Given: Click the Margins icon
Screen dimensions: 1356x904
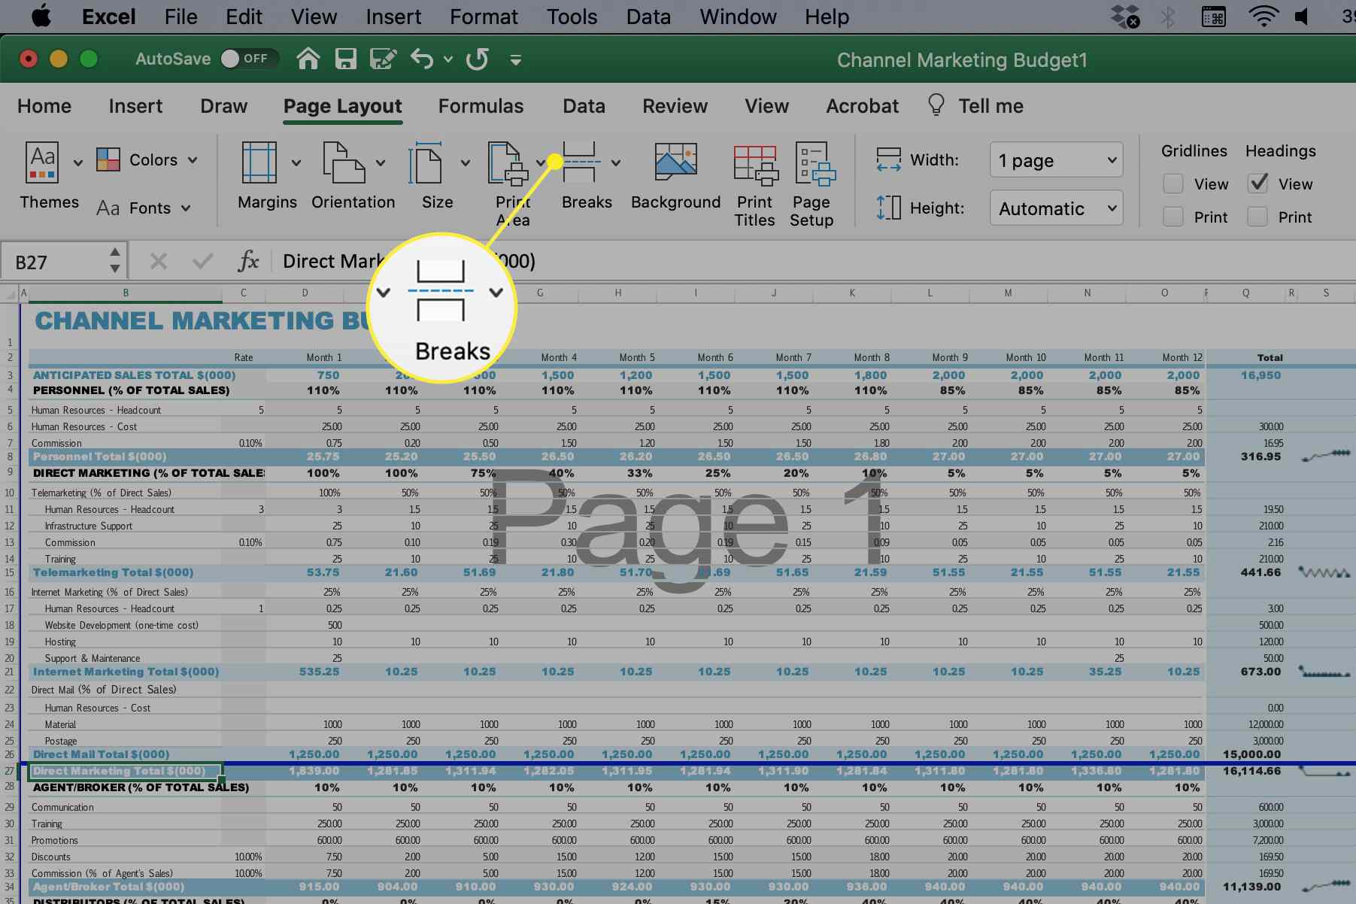Looking at the screenshot, I should pos(259,162).
